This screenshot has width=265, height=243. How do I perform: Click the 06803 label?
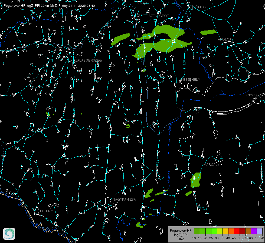click(202, 208)
